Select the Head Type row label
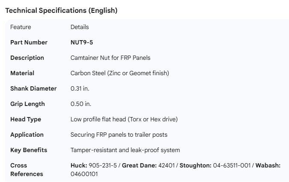289x182 pixels. coord(26,119)
